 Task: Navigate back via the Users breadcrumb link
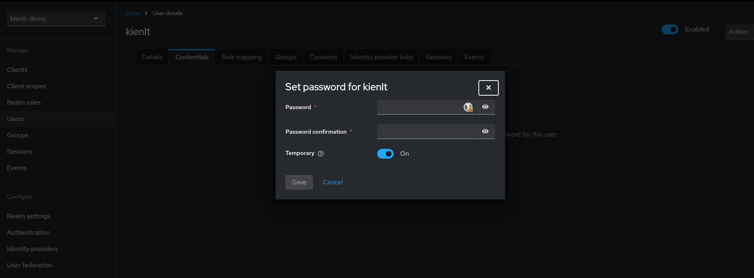pos(133,13)
